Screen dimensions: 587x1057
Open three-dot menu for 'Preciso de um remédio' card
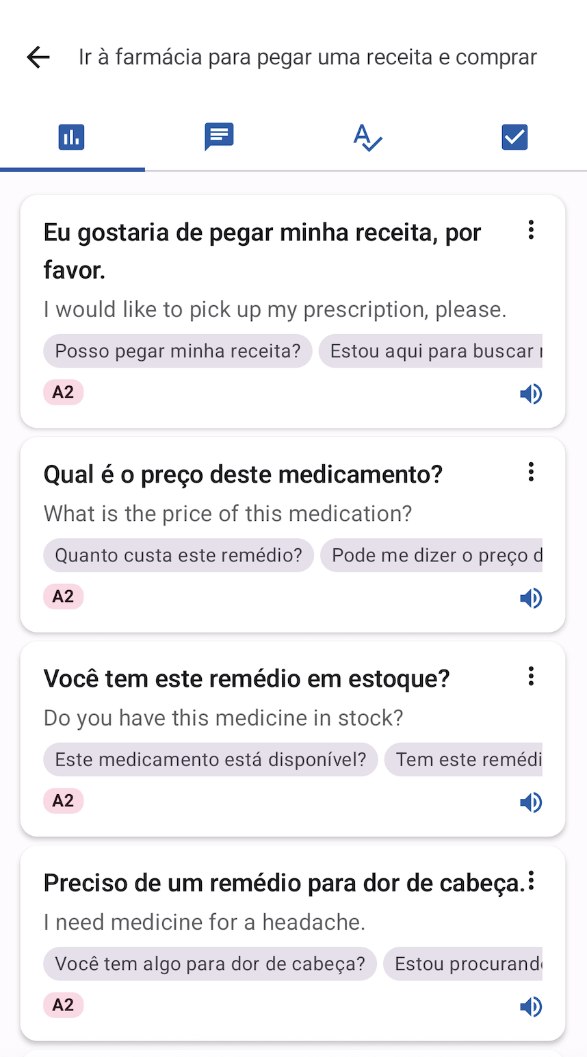coord(532,881)
